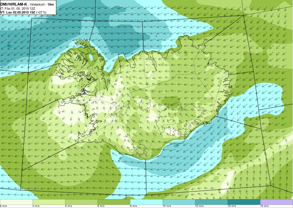Click the 'IT: Fös 01. 05. 2015 12Z' line
This screenshot has height=208, width=293.
(18, 8)
